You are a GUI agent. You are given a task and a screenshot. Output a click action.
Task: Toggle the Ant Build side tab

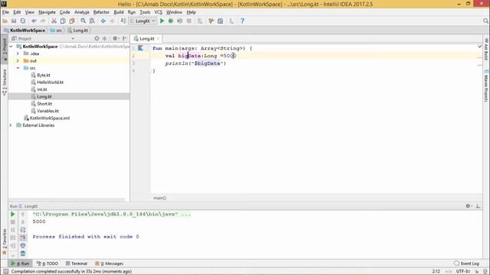486,50
